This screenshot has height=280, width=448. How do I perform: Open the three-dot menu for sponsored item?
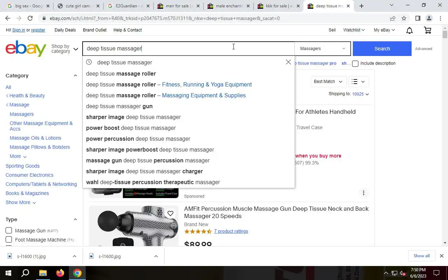(364, 193)
